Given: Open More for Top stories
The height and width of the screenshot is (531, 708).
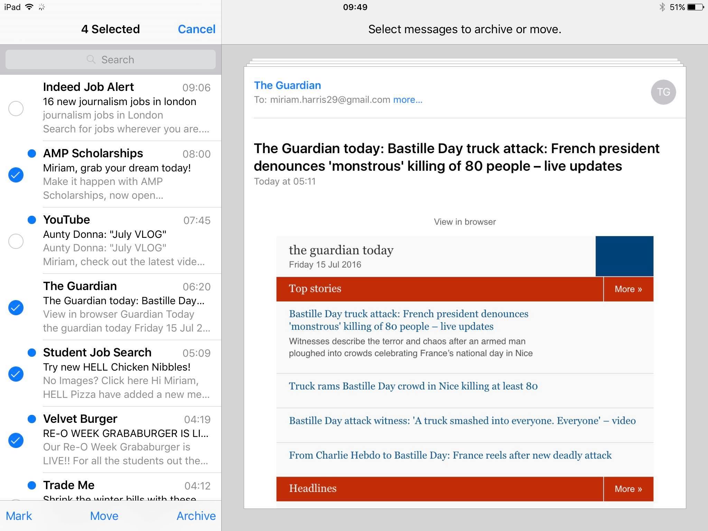Looking at the screenshot, I should pos(628,289).
